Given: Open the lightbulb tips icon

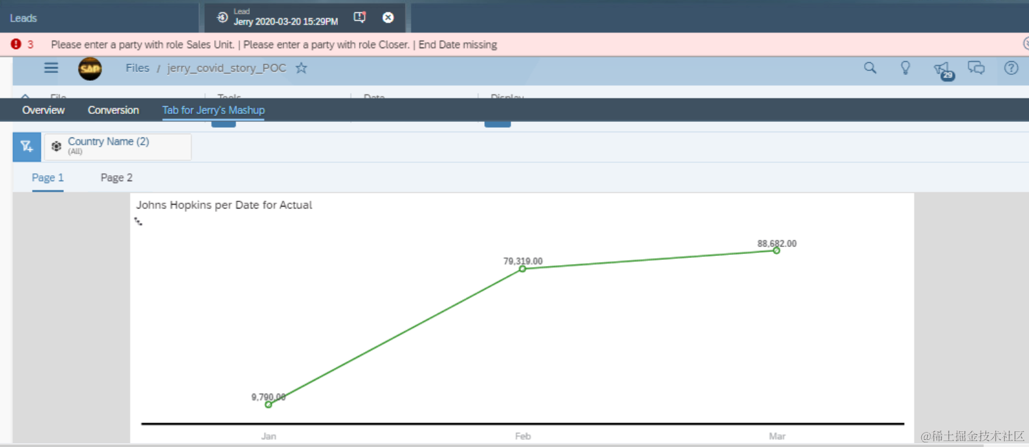Looking at the screenshot, I should pos(905,68).
